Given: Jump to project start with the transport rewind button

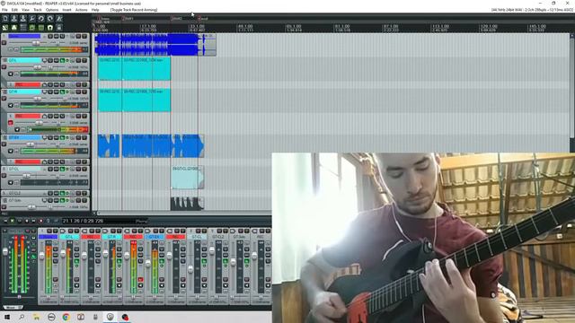Looking at the screenshot, I should click(x=5, y=221).
